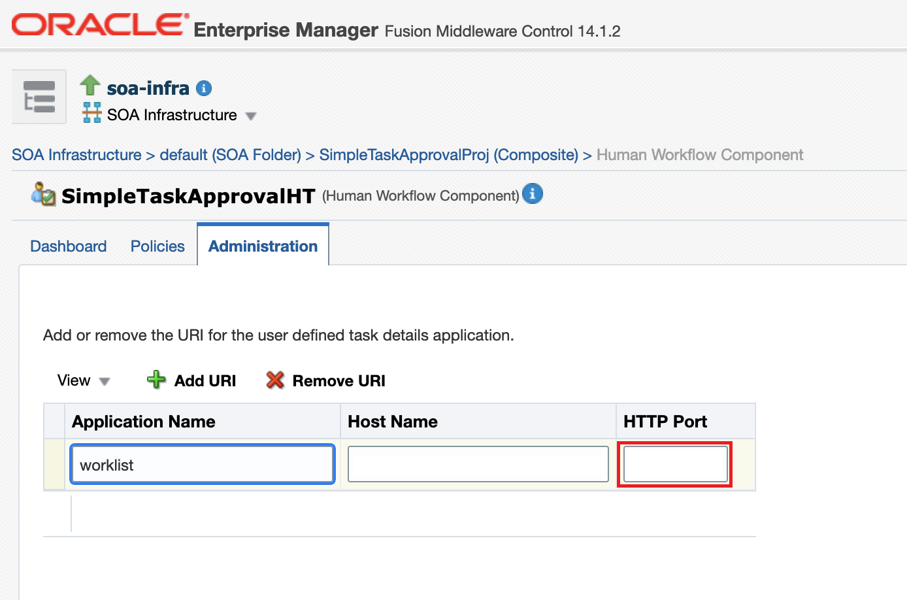907x600 pixels.
Task: Click the green up-arrow status icon
Action: (90, 85)
